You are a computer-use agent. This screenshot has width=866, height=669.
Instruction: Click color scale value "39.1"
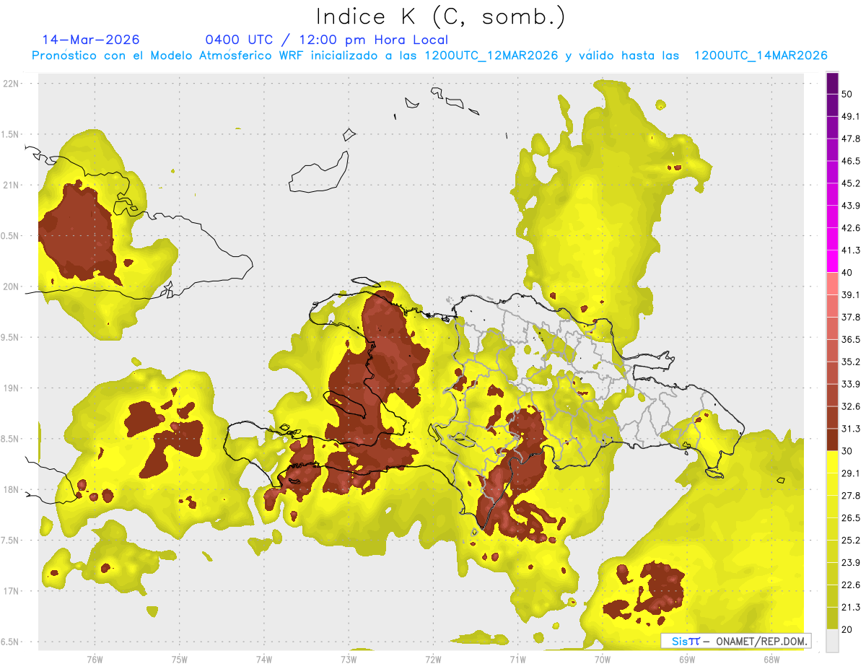tap(851, 295)
